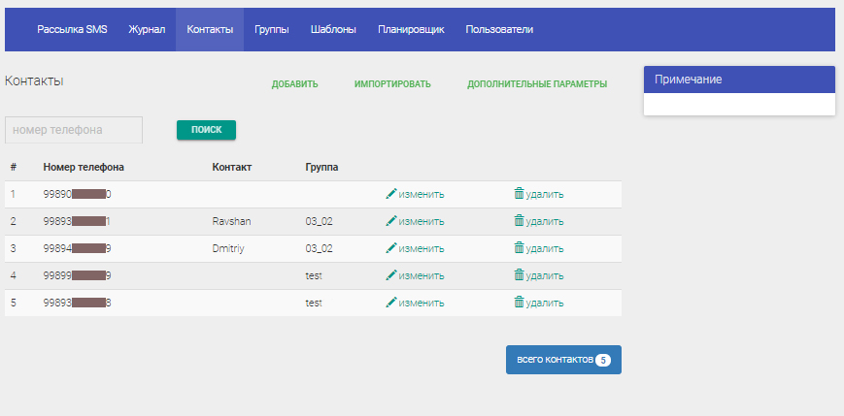
Task: Open ДОПОЛНИТЕЛЬНЫЕ ПАРАМЕТРЫ options
Action: (537, 84)
